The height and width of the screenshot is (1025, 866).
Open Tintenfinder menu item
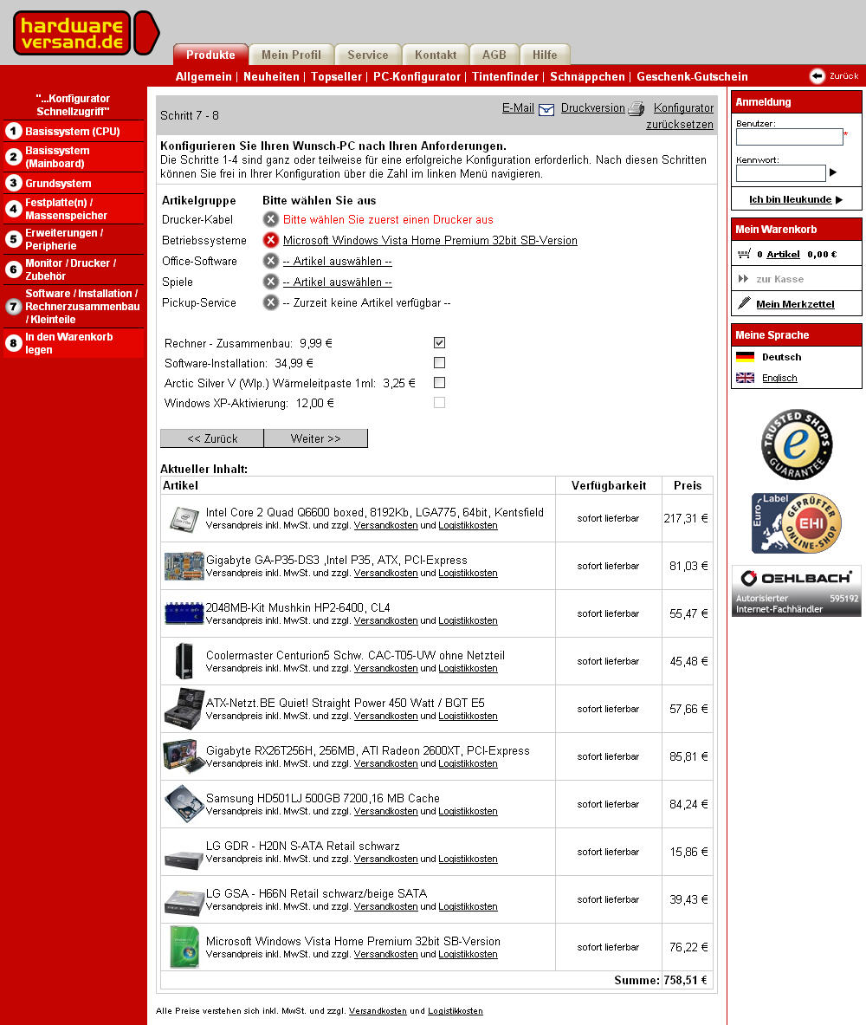[x=505, y=76]
